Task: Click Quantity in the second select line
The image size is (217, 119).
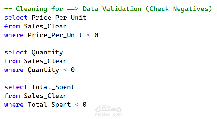Action: pyautogui.click(x=47, y=53)
